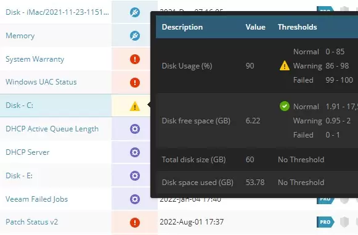Click the red failed icon for System Warranty

[135, 59]
